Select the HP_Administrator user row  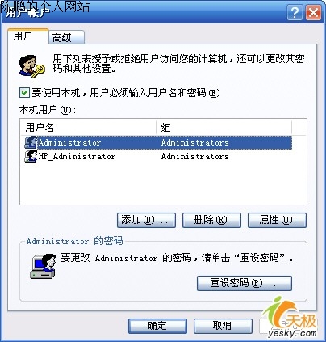[158, 156]
